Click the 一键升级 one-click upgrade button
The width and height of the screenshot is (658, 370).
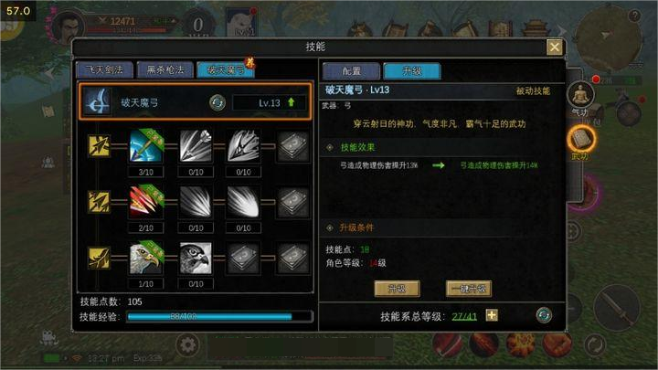[468, 289]
